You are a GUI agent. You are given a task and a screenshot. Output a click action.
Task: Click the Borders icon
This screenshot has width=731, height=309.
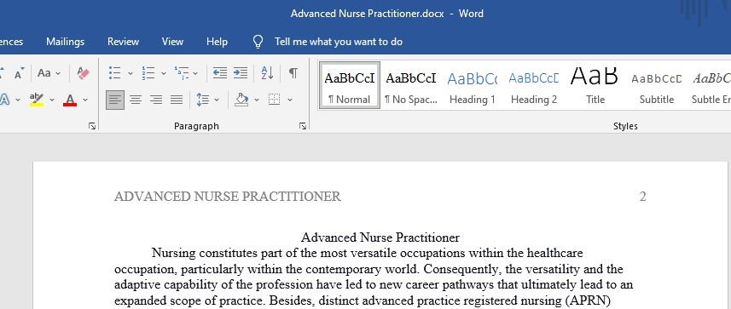[x=275, y=100]
